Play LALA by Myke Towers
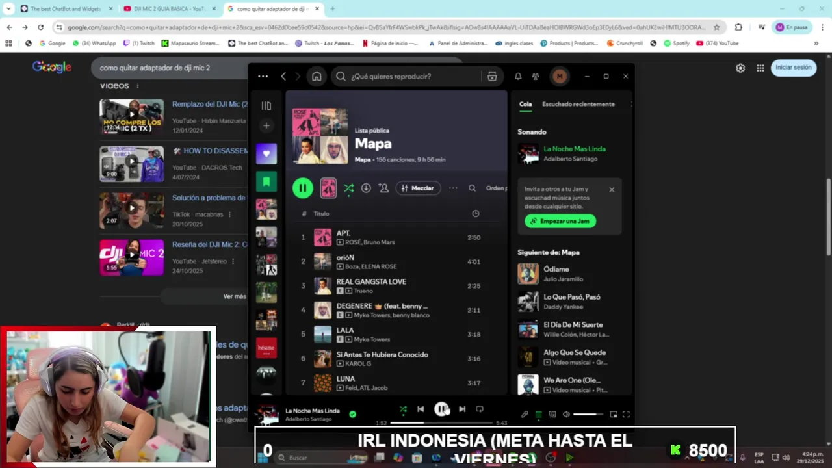Viewport: 832px width, 468px height. pos(396,334)
